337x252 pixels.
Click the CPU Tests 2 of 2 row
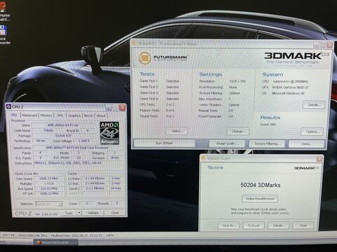157,104
